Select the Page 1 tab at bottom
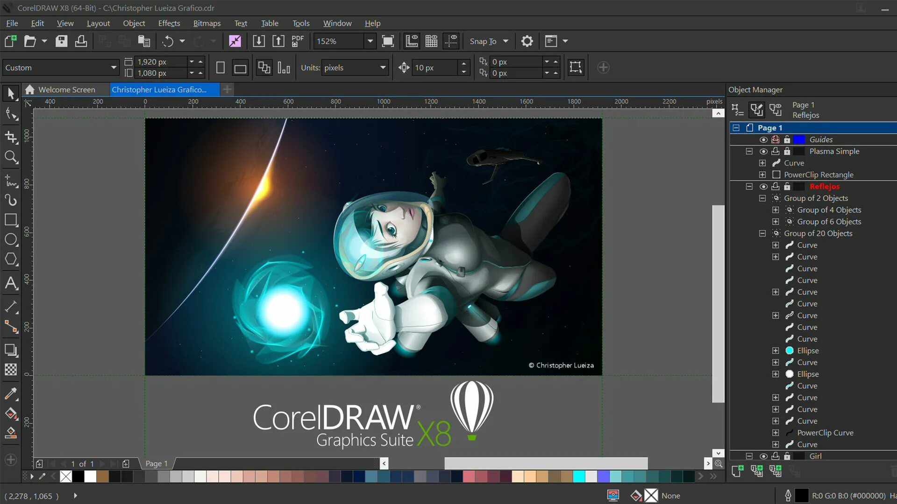Image resolution: width=897 pixels, height=504 pixels. point(156,463)
